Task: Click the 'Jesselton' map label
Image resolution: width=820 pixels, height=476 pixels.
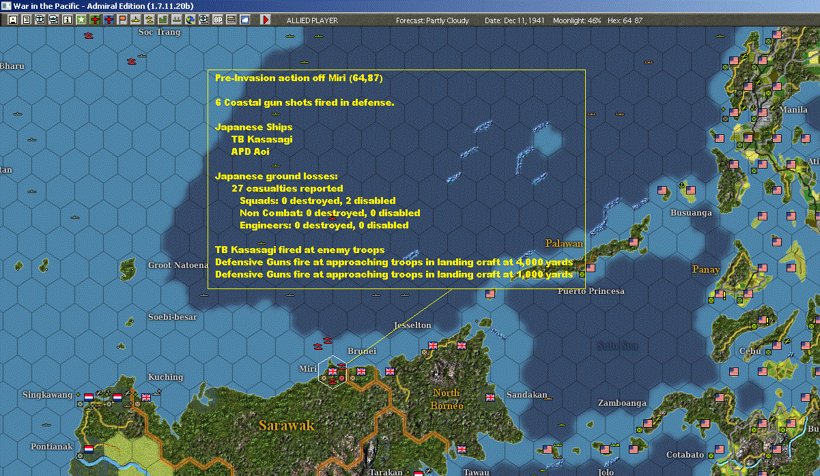Action: (412, 325)
